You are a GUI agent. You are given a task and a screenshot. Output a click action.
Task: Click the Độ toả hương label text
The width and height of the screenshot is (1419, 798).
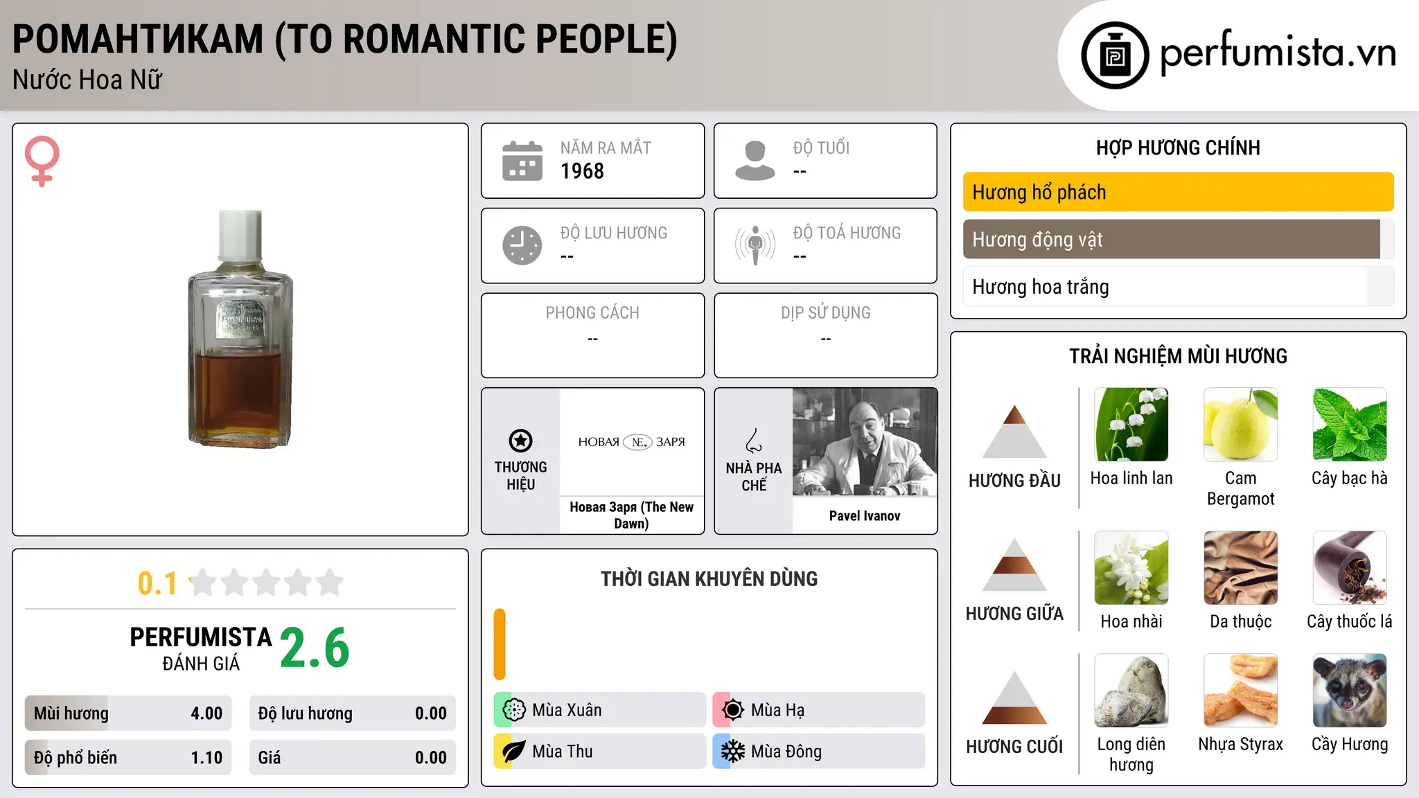tap(847, 233)
